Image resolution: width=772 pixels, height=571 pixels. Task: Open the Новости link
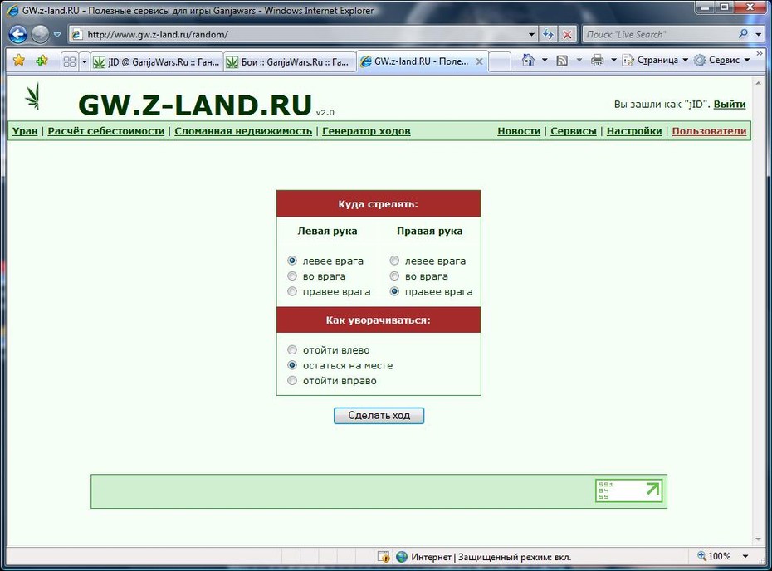click(x=519, y=131)
